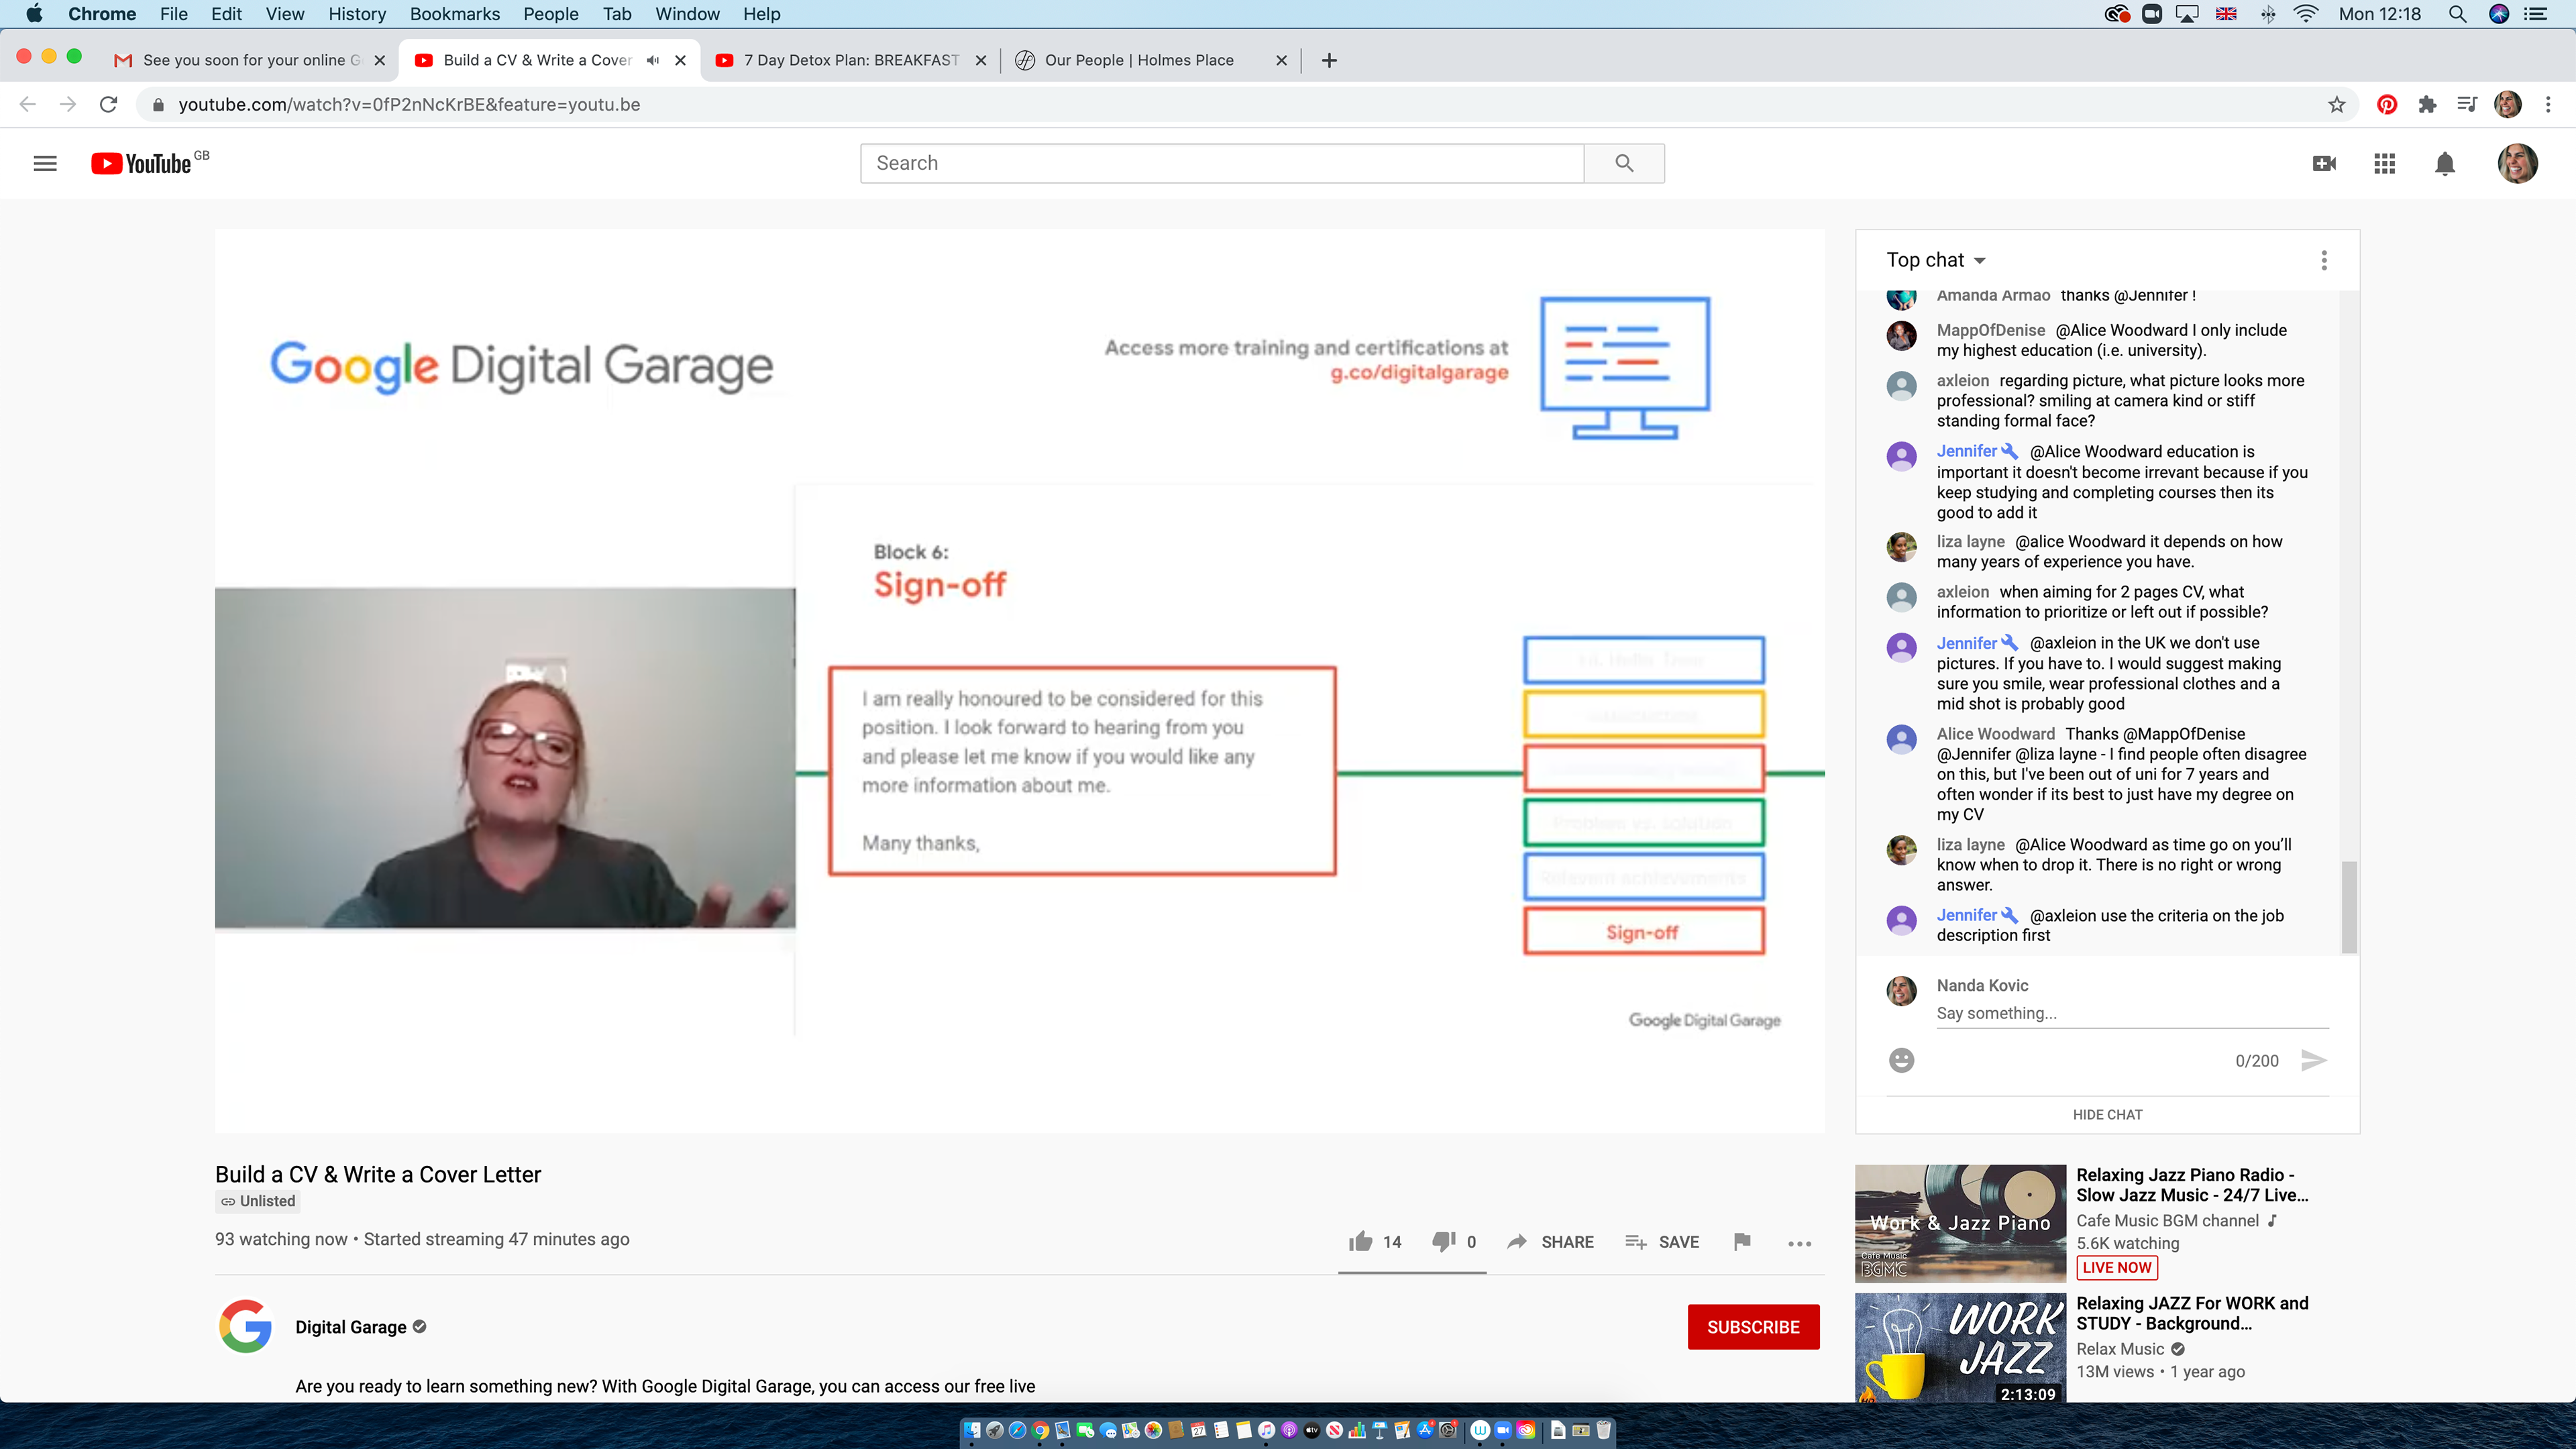This screenshot has width=2576, height=1449.
Task: Click the red SUBSCRIBE button
Action: coord(1753,1326)
